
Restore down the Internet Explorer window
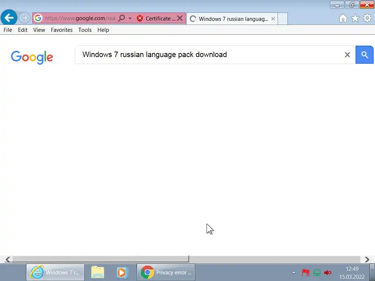pyautogui.click(x=352, y=5)
